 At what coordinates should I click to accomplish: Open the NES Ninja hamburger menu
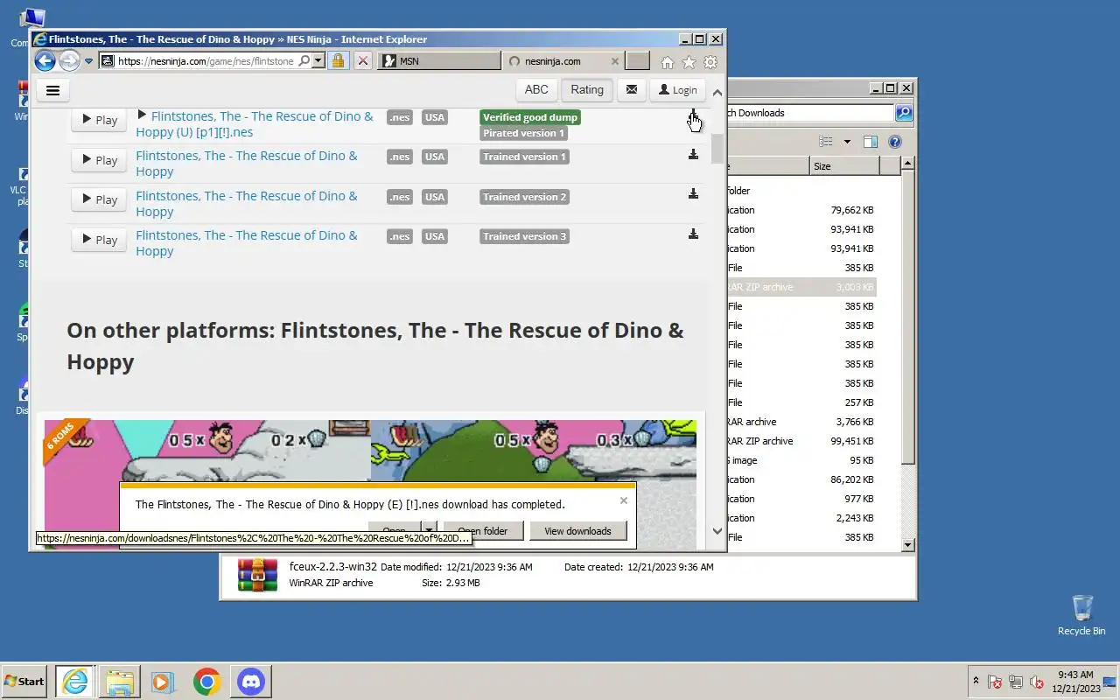(52, 90)
